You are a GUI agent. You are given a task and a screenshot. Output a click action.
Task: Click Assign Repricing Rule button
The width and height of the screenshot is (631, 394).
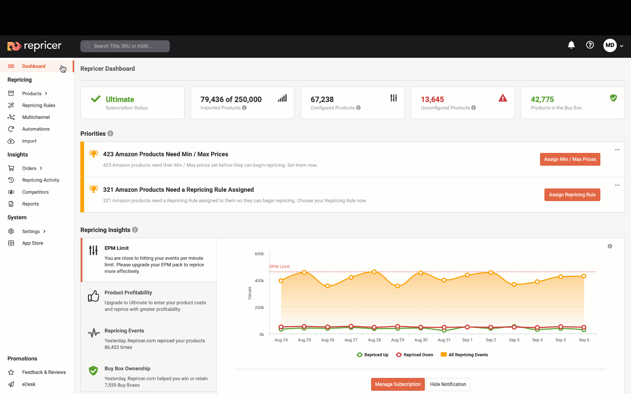572,195
